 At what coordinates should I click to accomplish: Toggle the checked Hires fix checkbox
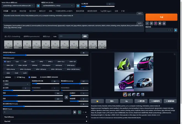[x=29, y=77]
